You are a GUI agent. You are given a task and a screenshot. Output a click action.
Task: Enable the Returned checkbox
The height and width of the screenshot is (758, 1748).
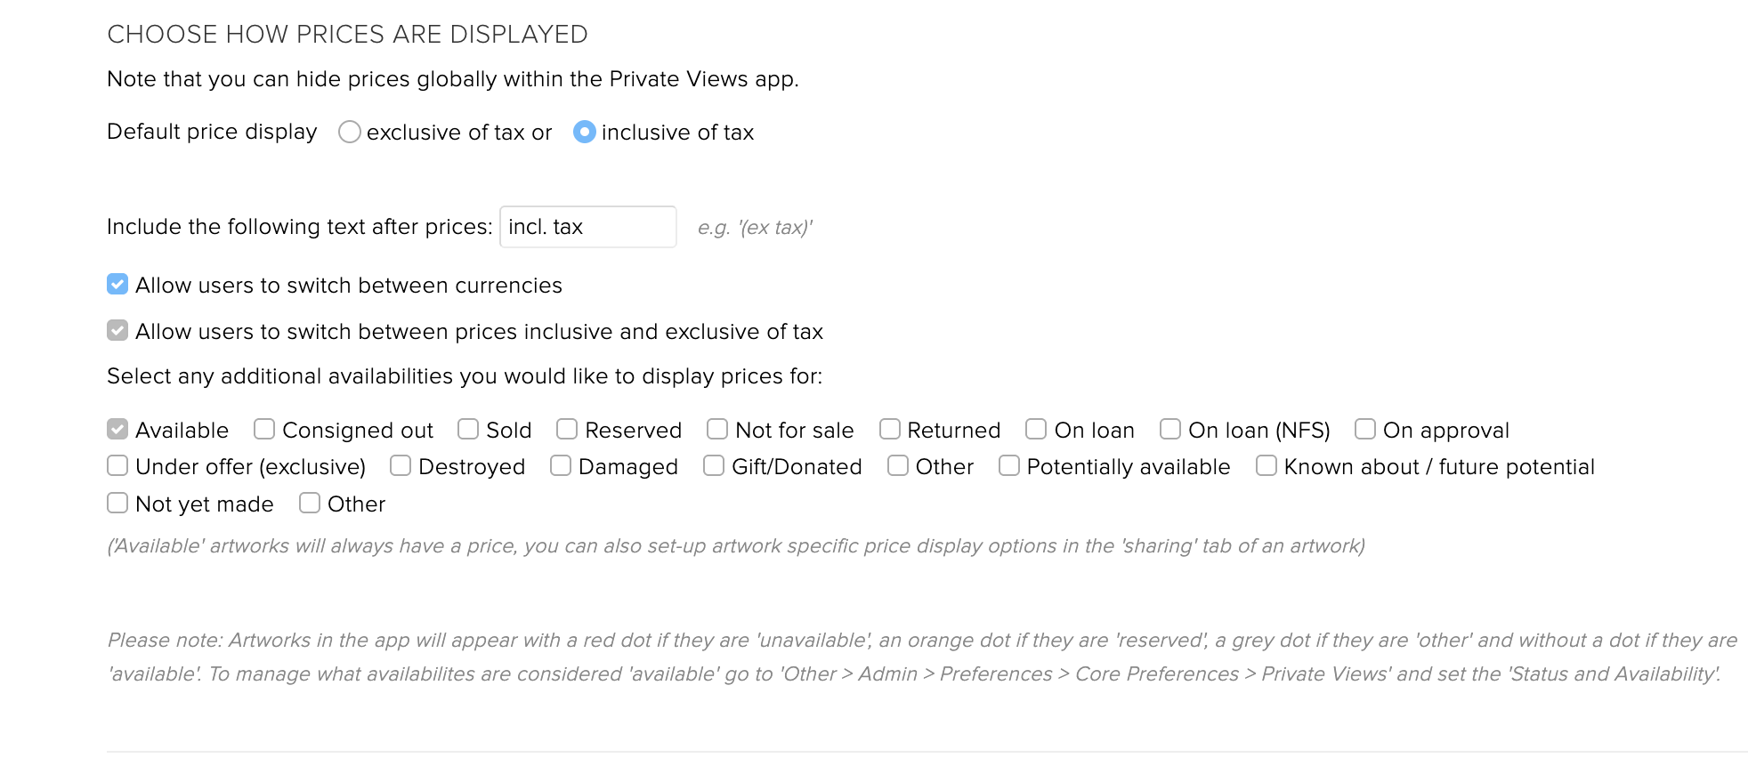(x=890, y=430)
